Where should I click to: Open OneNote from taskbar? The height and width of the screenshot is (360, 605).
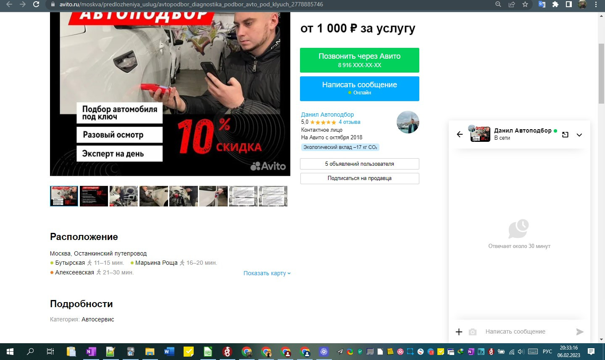91,352
